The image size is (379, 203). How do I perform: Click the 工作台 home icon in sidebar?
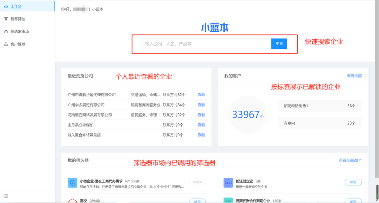pos(6,6)
